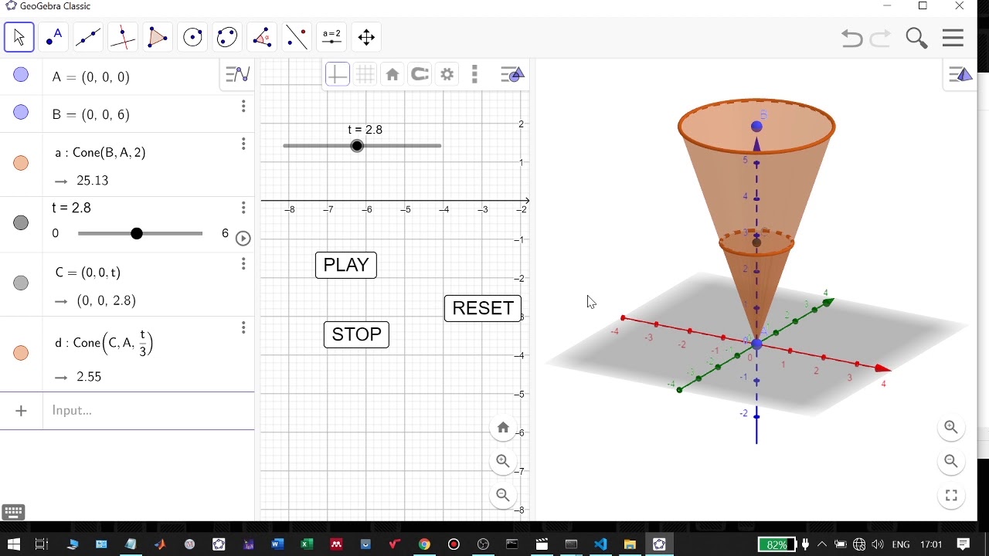989x556 pixels.
Task: Click the STOP button
Action: (356, 334)
